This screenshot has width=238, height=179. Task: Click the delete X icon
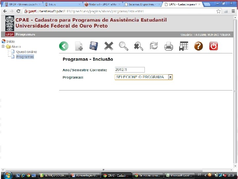click(109, 46)
